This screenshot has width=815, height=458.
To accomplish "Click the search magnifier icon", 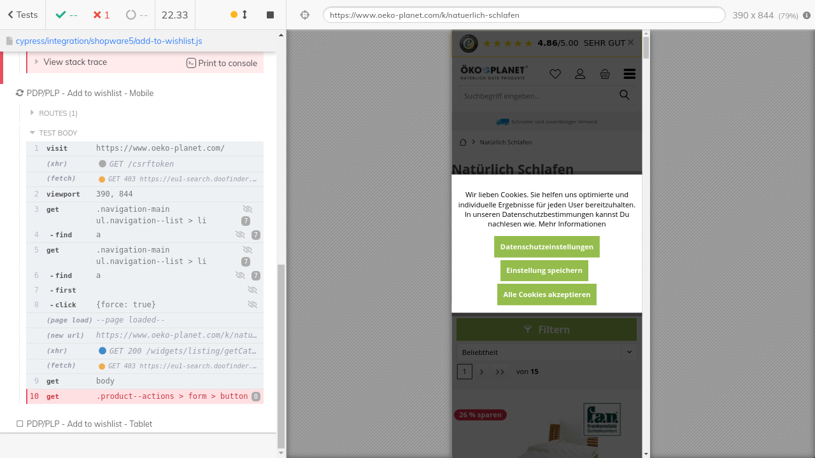I will 624,95.
